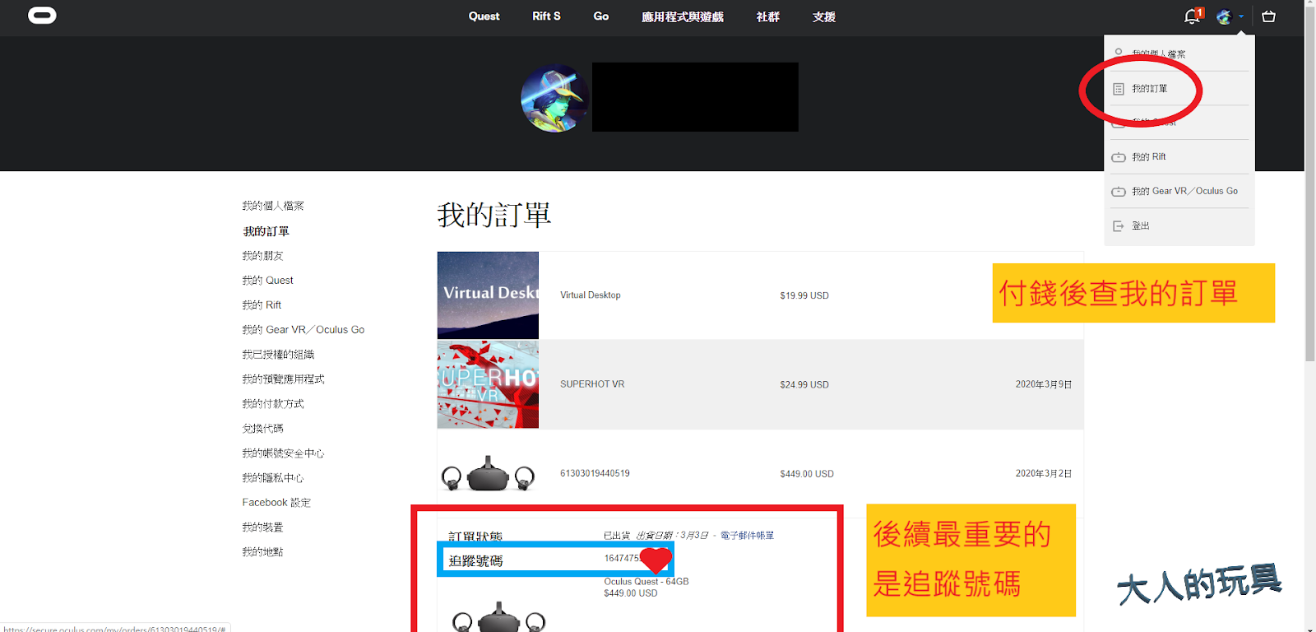Click the Virtual Desktop order thumbnail

click(x=488, y=295)
